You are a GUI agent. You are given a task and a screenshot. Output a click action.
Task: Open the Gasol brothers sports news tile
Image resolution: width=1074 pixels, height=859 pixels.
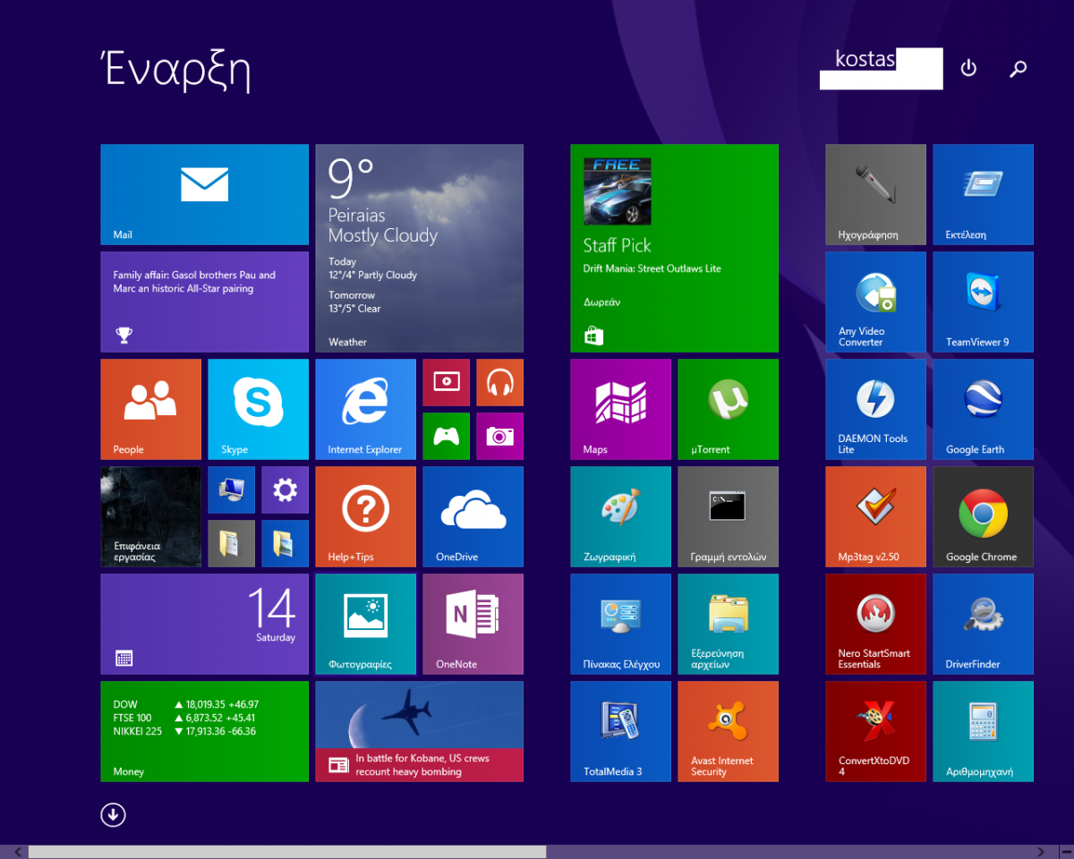point(204,302)
